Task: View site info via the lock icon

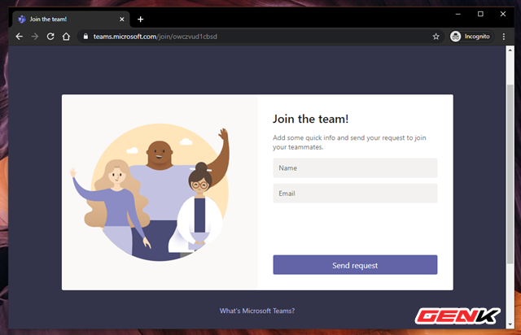Action: click(x=85, y=37)
